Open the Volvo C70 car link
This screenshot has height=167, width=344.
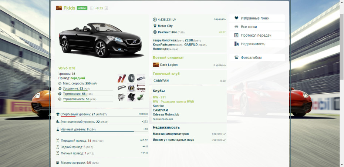coord(67,68)
